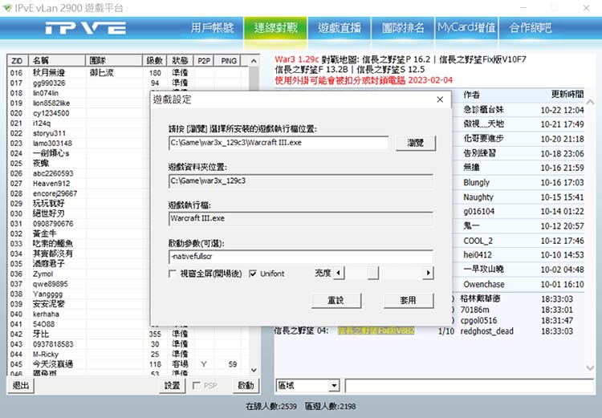Click the 亮度 brightness slider thumb
The image size is (602, 418).
[372, 273]
